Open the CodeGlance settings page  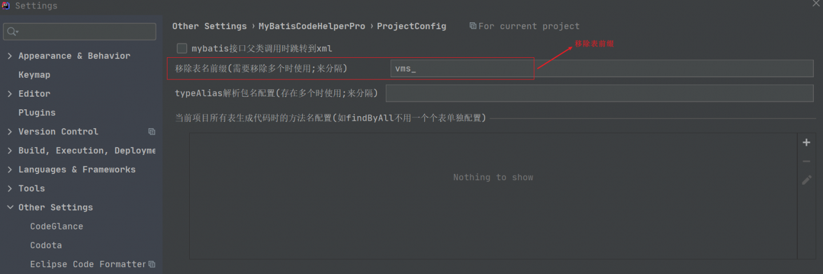click(x=57, y=227)
